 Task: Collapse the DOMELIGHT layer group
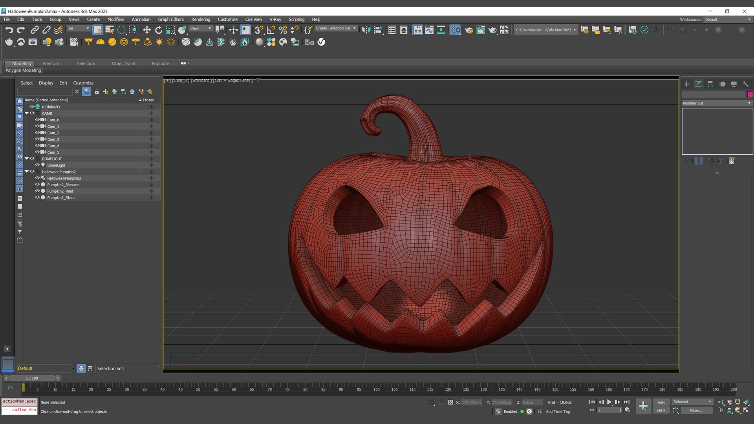(27, 159)
